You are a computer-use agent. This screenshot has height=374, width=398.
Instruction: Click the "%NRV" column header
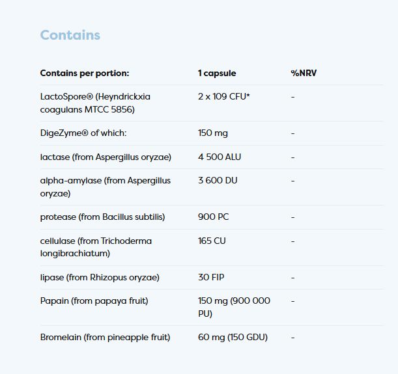304,73
